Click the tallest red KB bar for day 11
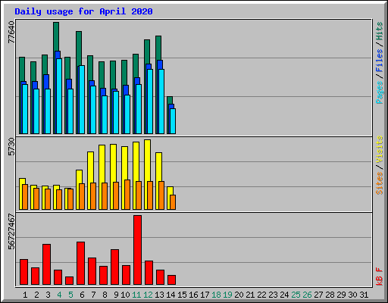 pos(137,250)
